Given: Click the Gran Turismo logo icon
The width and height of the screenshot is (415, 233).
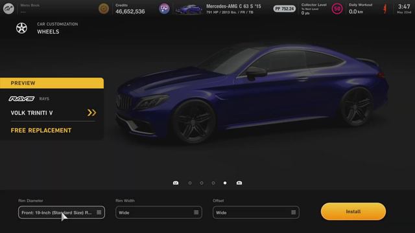Looking at the screenshot, I should point(8,8).
